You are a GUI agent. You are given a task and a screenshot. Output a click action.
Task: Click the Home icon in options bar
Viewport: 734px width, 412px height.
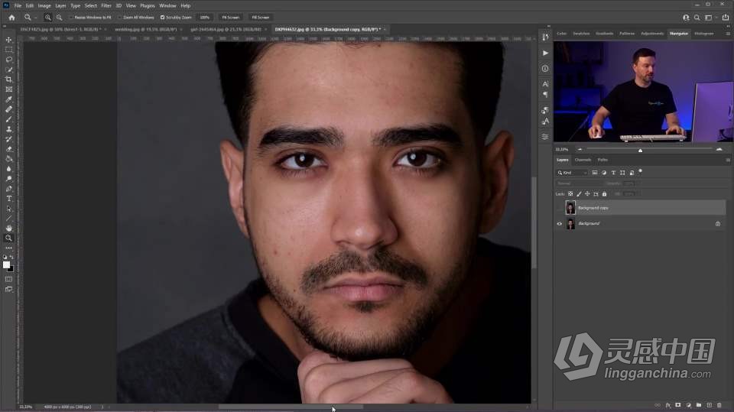coord(11,17)
